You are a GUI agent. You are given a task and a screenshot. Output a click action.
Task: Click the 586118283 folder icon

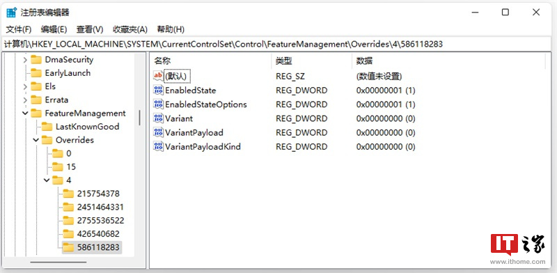point(68,247)
